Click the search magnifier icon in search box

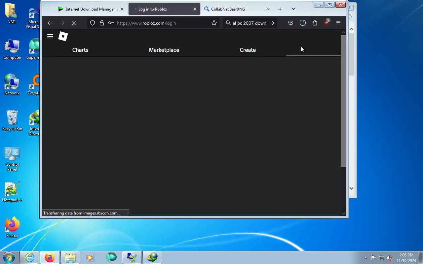[x=228, y=23]
